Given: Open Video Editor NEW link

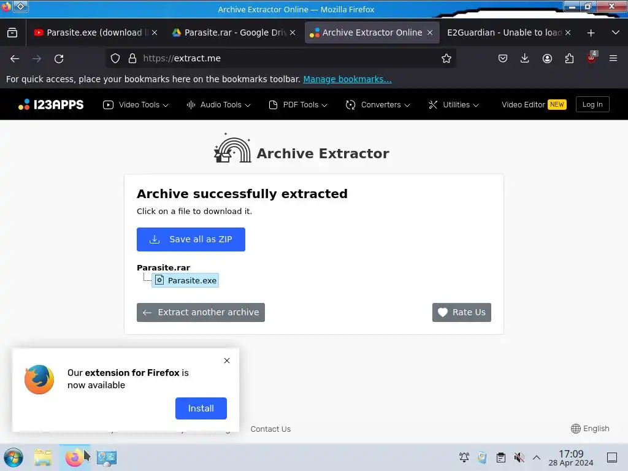Looking at the screenshot, I should click(534, 104).
